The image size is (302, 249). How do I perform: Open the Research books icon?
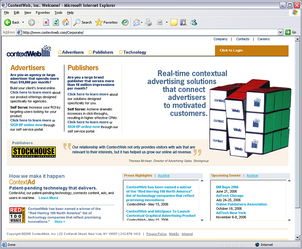coord(183,22)
